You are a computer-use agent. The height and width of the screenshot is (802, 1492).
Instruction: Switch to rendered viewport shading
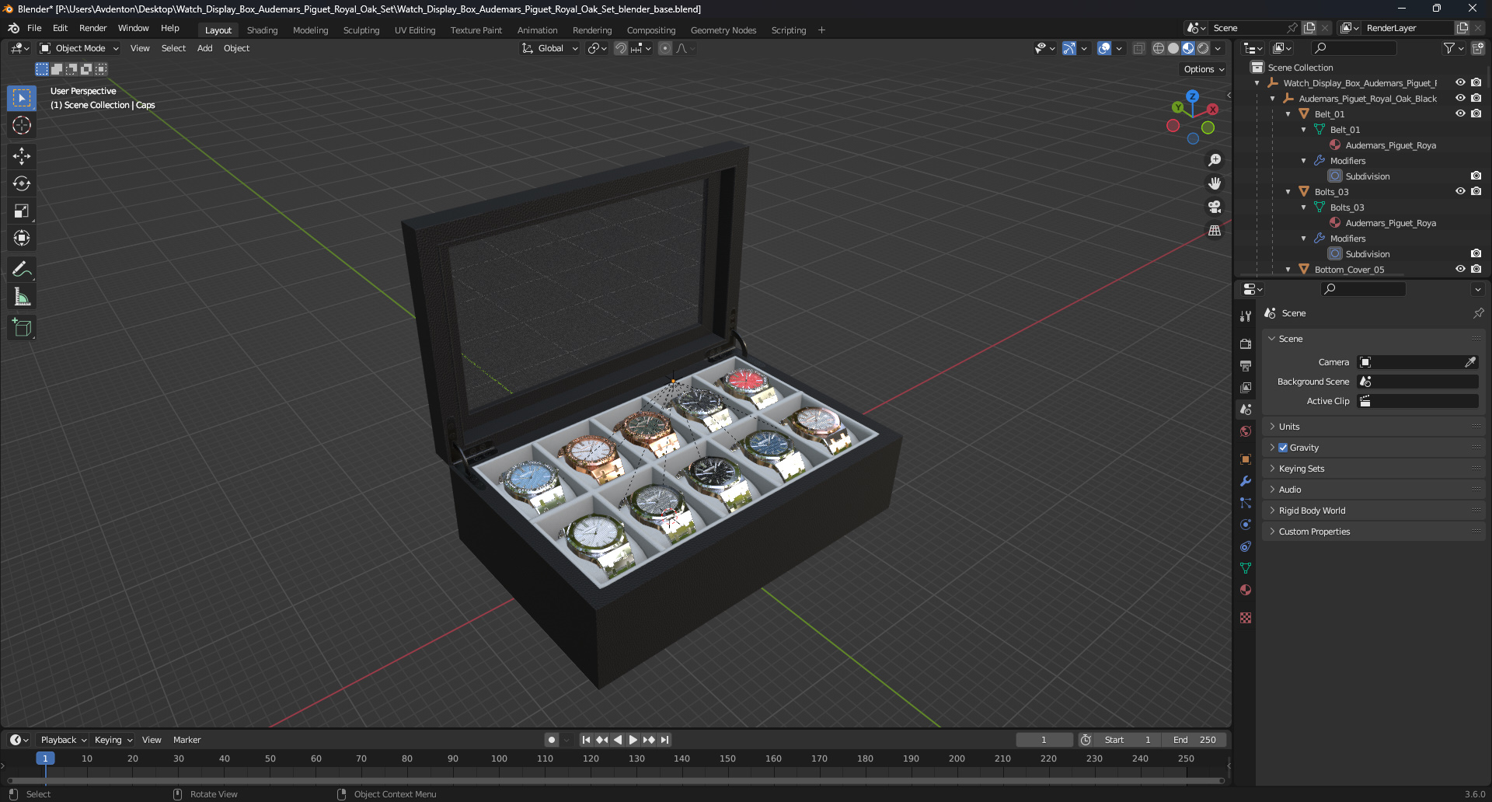coord(1203,48)
